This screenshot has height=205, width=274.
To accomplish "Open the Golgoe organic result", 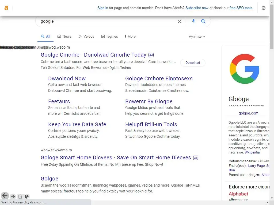I will pos(50,179).
